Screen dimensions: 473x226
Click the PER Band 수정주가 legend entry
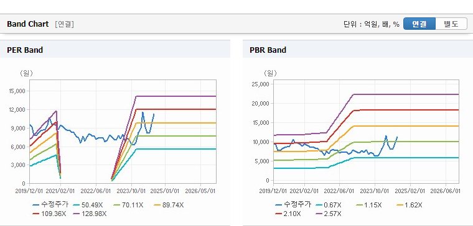coord(50,205)
